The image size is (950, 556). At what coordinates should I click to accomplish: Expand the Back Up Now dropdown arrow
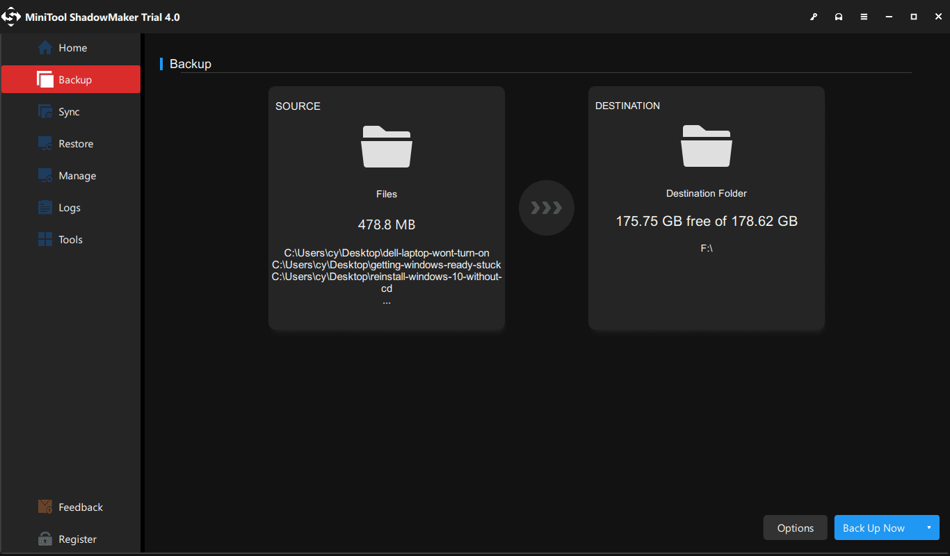click(928, 528)
